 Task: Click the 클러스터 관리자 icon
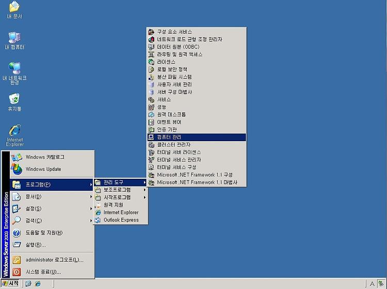pos(151,145)
